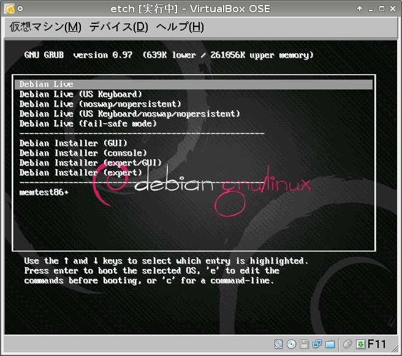Select Debian Installer (GUI) entry
The image size is (402, 356).
(74, 143)
